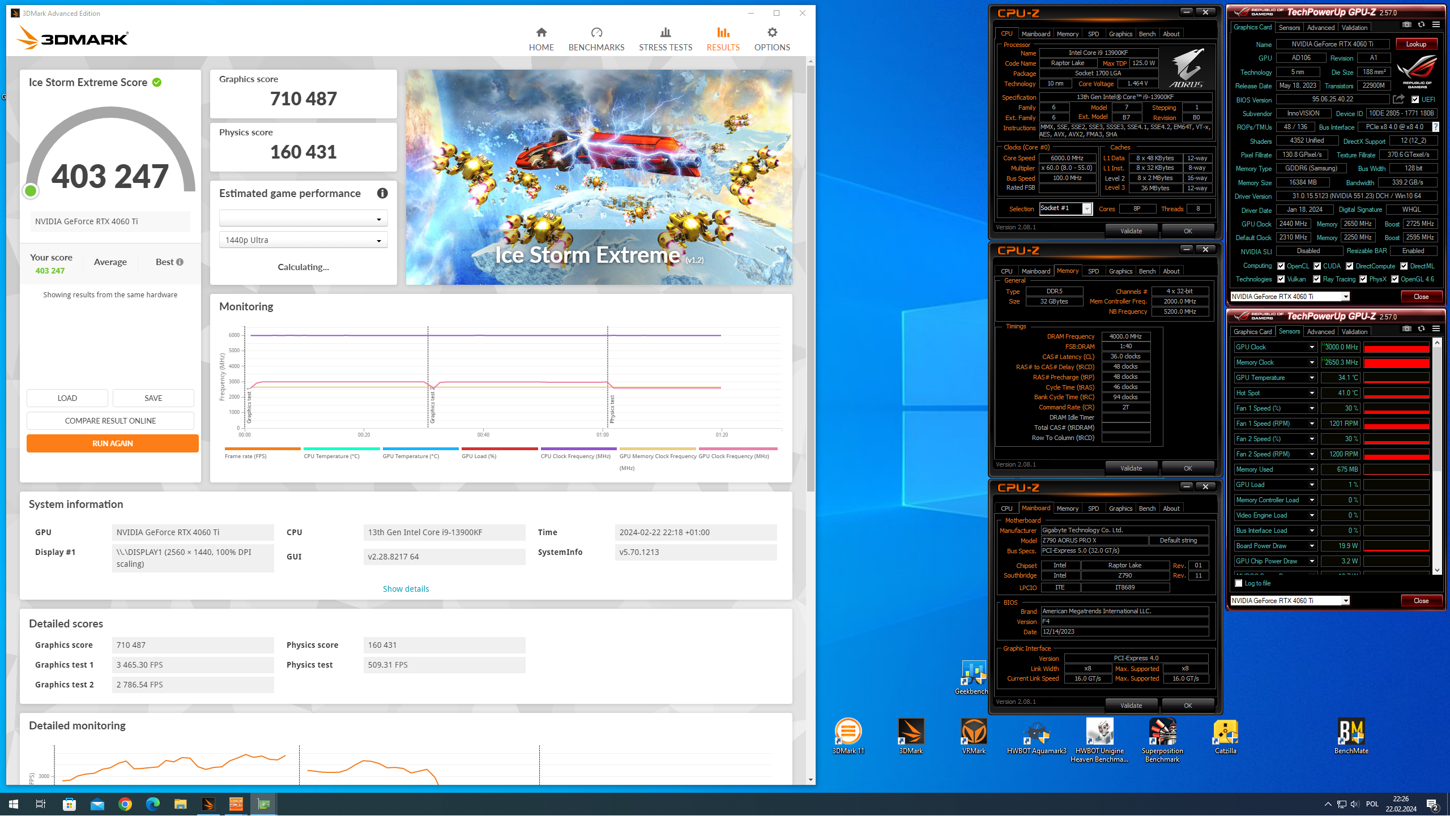Click Estimated game performance info icon

click(382, 194)
